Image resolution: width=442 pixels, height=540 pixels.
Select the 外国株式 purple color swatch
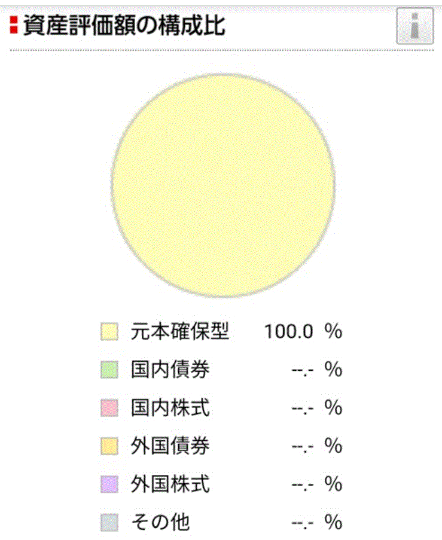tap(109, 484)
